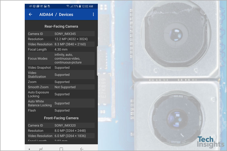Image resolution: width=227 pixels, height=151 pixels.
Task: Tap the back arrow in AIDA64 header
Action: click(31, 14)
